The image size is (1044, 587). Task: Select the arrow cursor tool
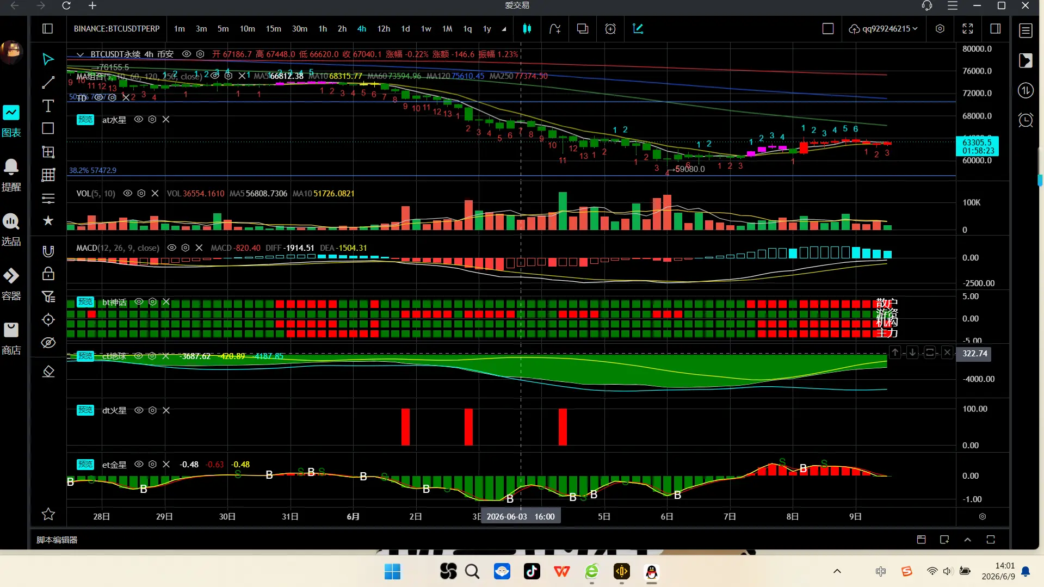48,59
